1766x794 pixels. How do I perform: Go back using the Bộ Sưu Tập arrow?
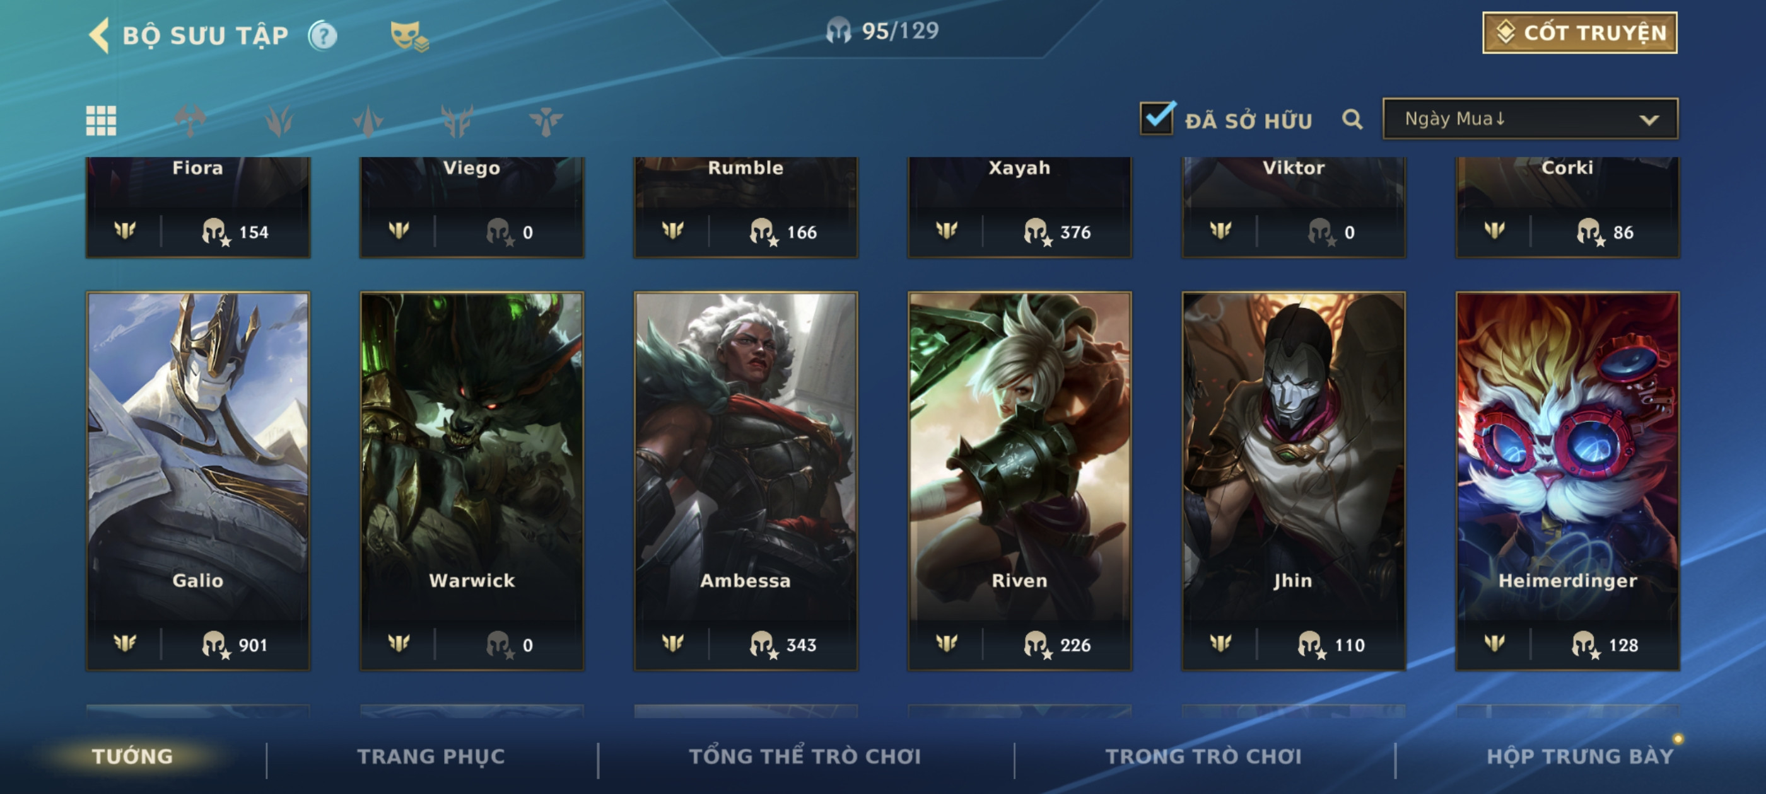(99, 36)
